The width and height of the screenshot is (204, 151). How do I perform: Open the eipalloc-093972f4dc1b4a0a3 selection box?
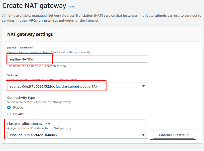click(78, 135)
